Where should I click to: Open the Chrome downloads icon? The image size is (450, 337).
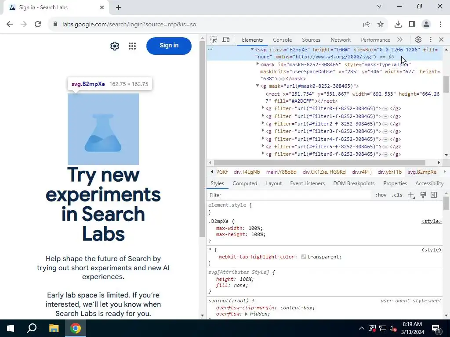click(x=398, y=25)
